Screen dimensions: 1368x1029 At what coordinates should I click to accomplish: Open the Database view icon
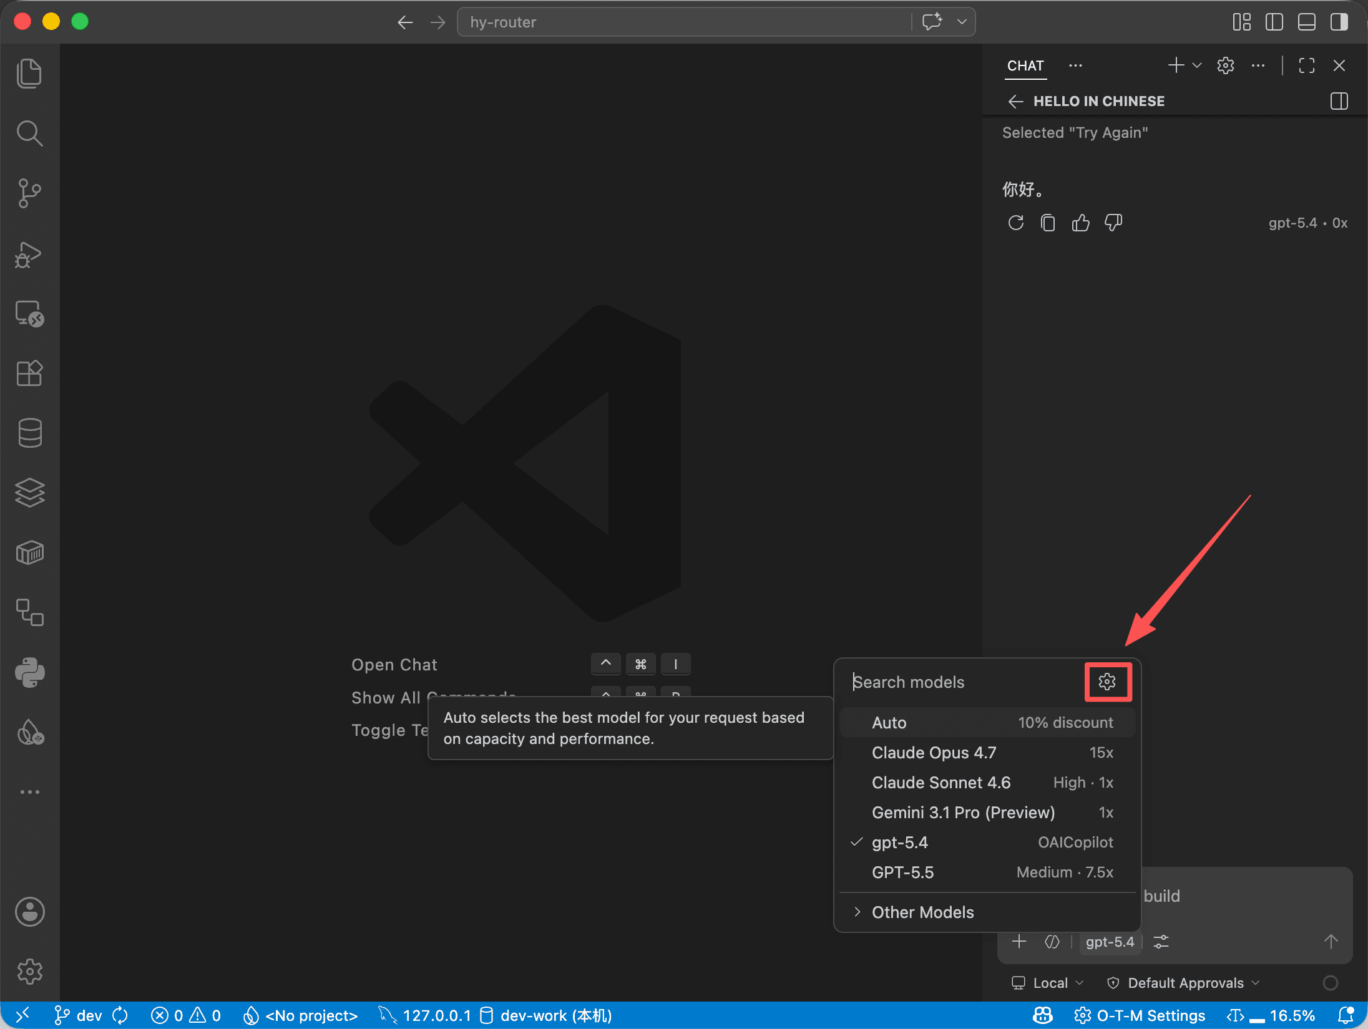click(x=29, y=433)
